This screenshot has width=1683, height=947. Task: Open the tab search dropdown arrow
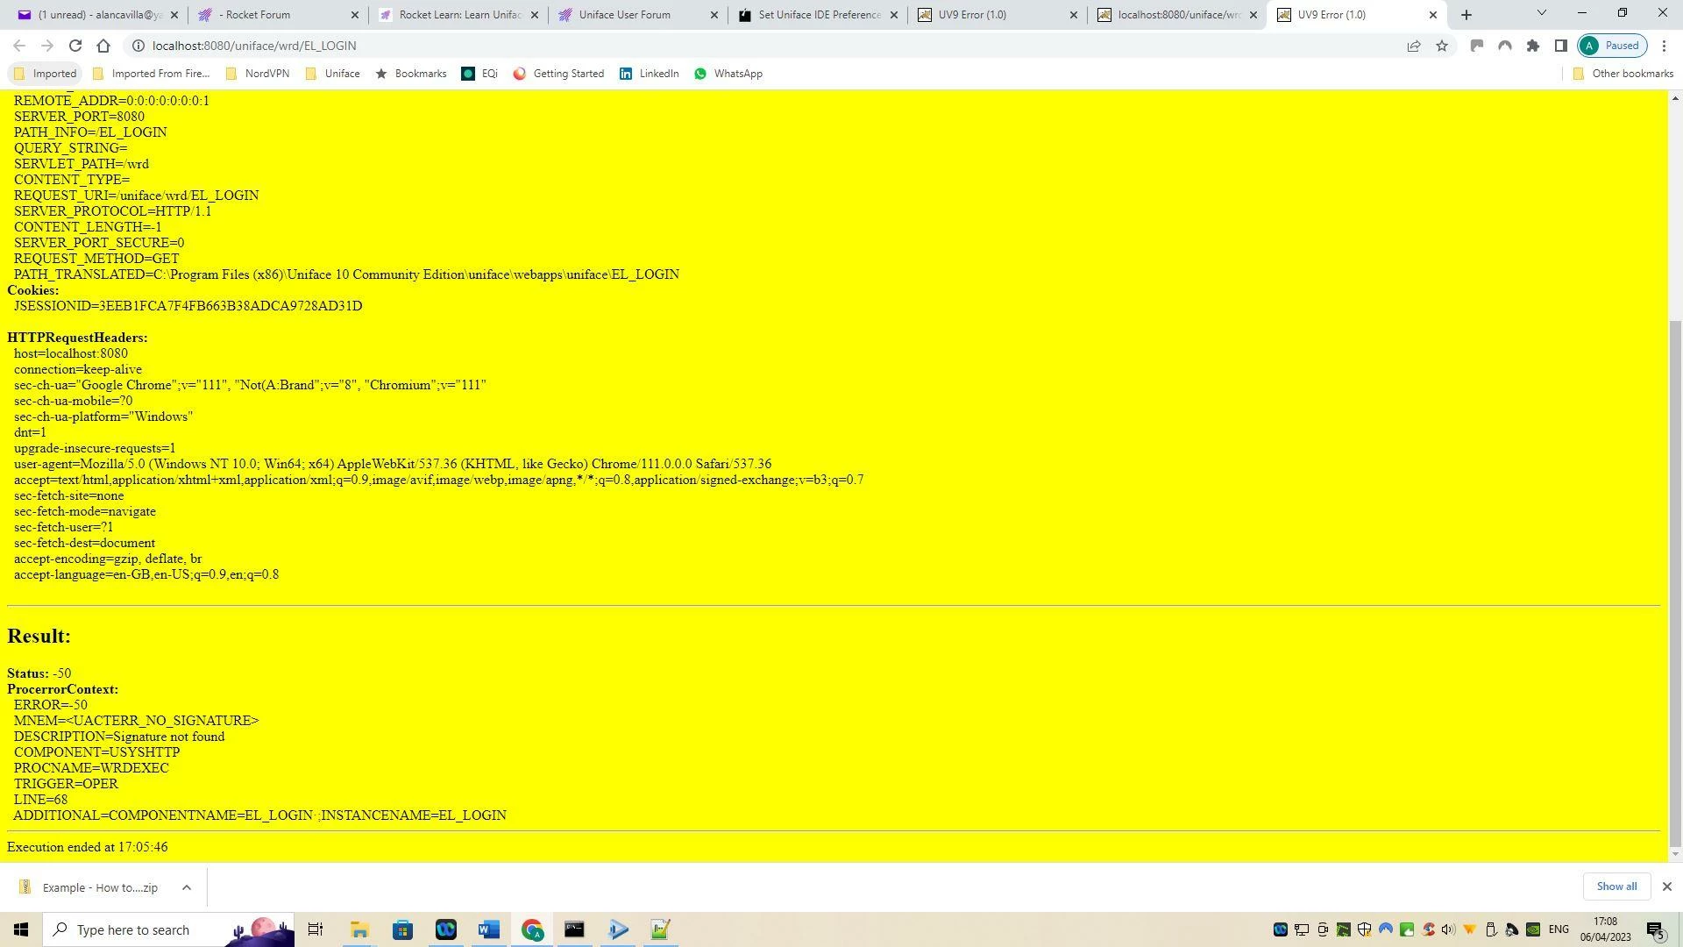point(1542,13)
